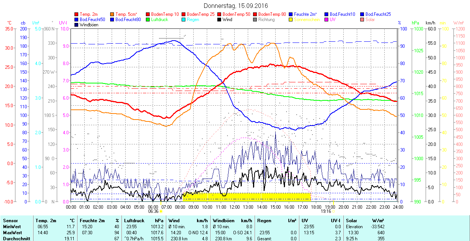Screen dimensions: 470x241
Task: Select the Bod.Feucht25 legend label
Action: pyautogui.click(x=378, y=14)
